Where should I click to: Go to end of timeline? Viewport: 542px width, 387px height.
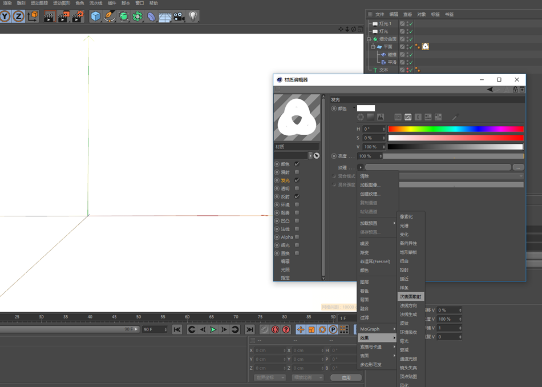pos(250,329)
